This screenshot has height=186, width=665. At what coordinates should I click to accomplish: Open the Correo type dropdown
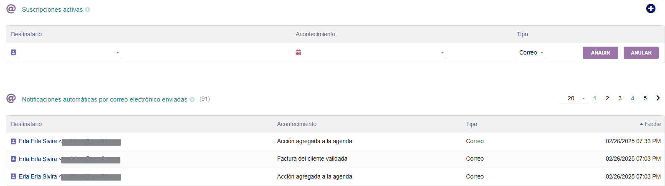(531, 53)
